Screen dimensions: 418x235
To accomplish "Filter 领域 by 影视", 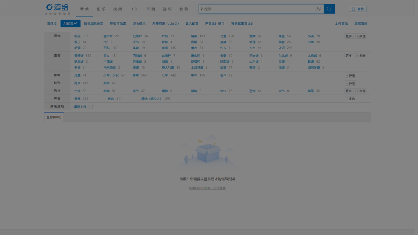I will point(77,36).
